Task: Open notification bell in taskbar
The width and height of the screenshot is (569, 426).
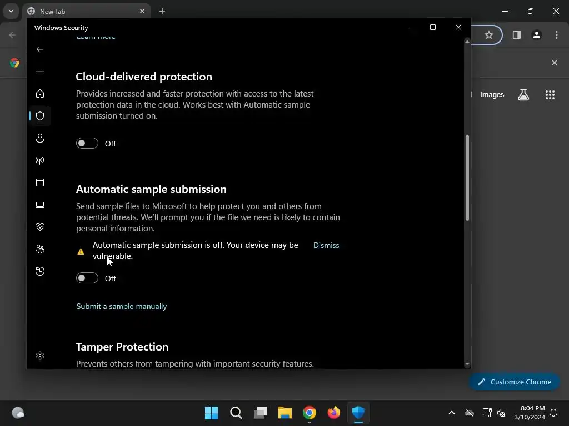Action: point(554,413)
